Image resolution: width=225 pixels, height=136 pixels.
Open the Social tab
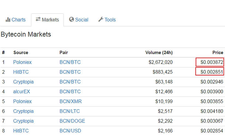(x=79, y=20)
